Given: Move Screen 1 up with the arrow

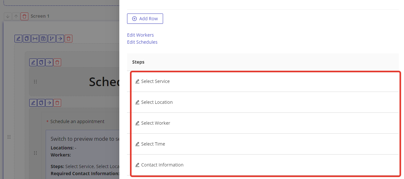Looking at the screenshot, I should click(x=16, y=16).
